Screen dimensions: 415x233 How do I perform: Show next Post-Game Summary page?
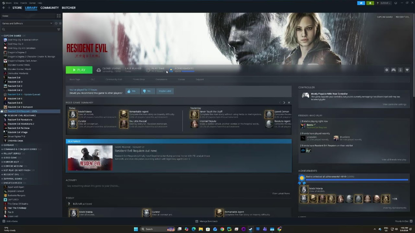(x=284, y=103)
